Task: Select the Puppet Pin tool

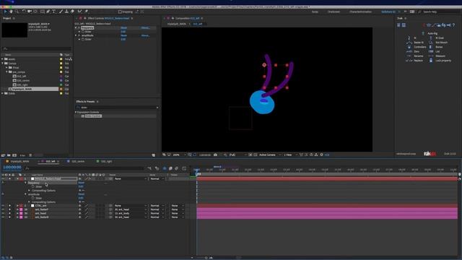Action: [87, 12]
